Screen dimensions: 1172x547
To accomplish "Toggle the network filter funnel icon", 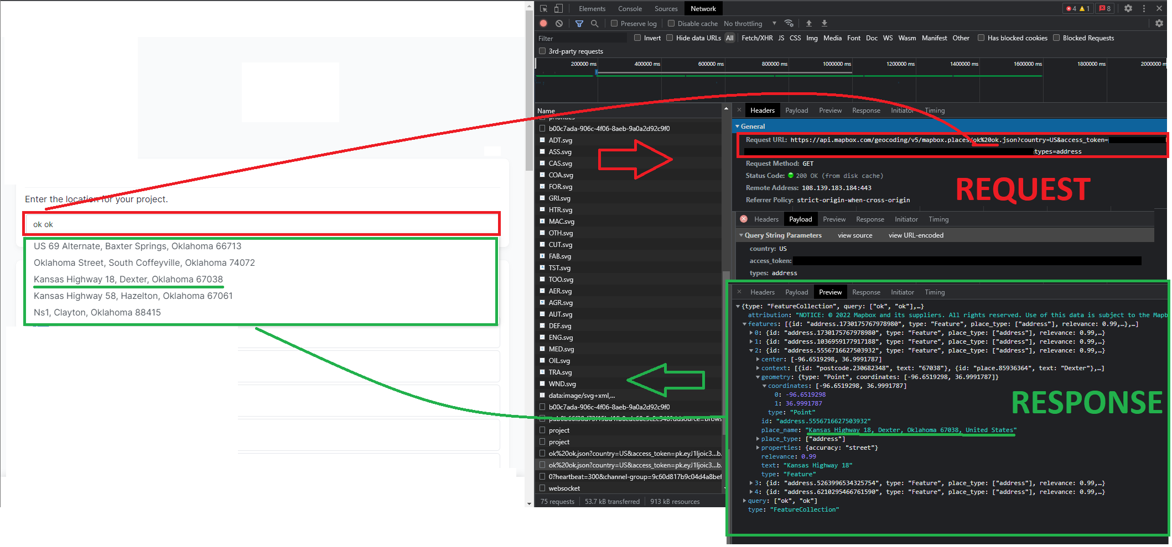I will [579, 23].
